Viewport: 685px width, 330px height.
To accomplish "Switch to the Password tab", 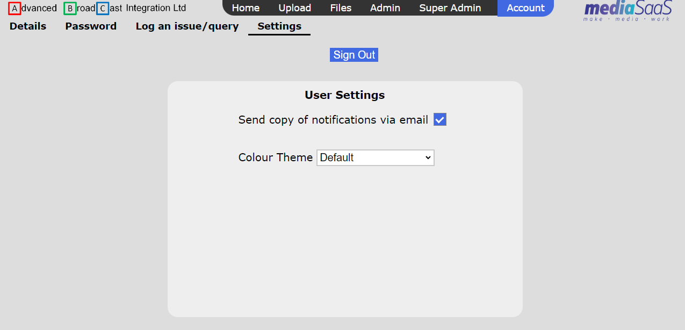I will point(91,26).
